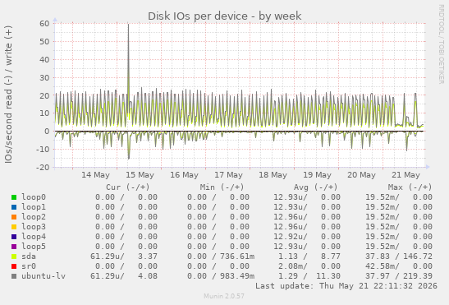
Task: Click the 21 May axis label
Action: (x=405, y=175)
